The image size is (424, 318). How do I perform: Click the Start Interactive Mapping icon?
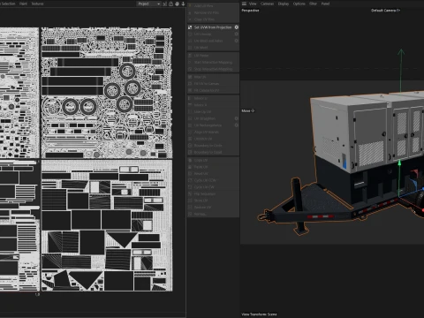coord(190,62)
